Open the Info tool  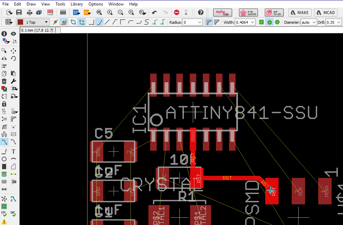[4, 34]
